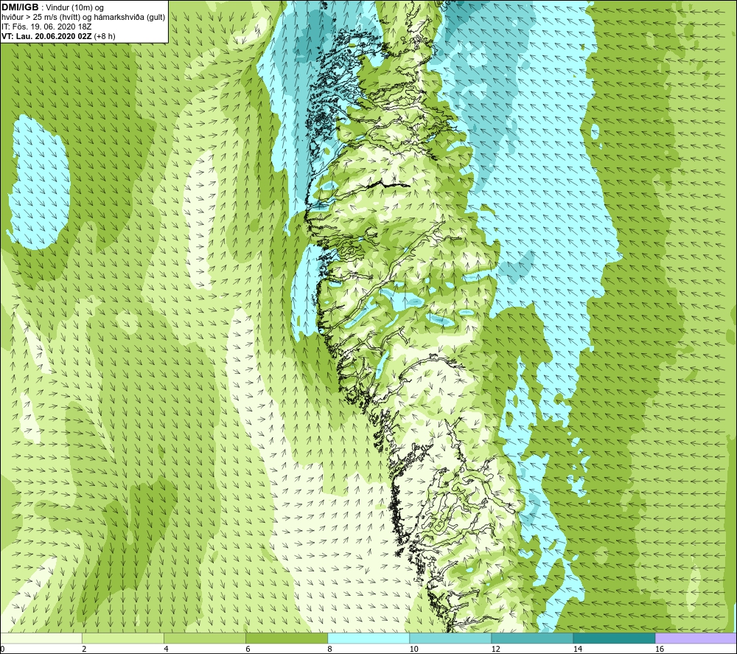Click the 'VT: Lau. 20.06.2020 02Z' line

click(47, 36)
